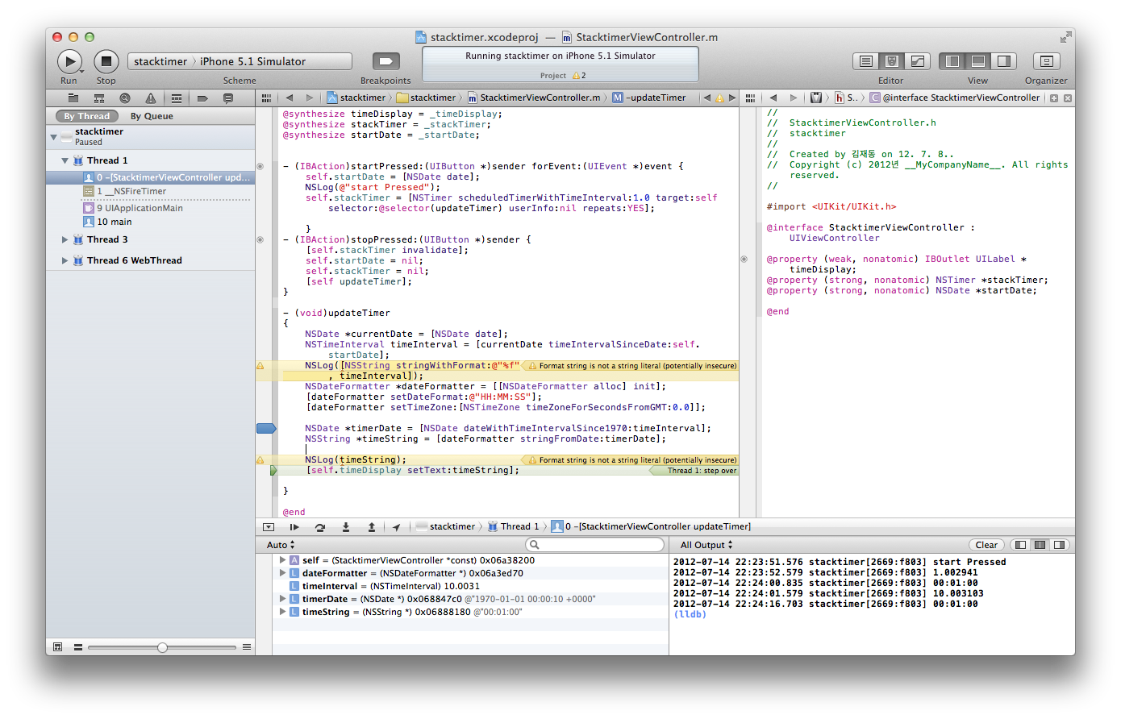Expand Thread 6 WebThread

(65, 260)
